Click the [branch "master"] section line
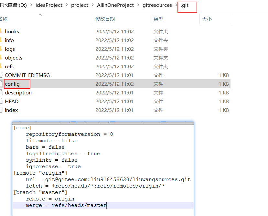The image size is (268, 216). pos(40,192)
